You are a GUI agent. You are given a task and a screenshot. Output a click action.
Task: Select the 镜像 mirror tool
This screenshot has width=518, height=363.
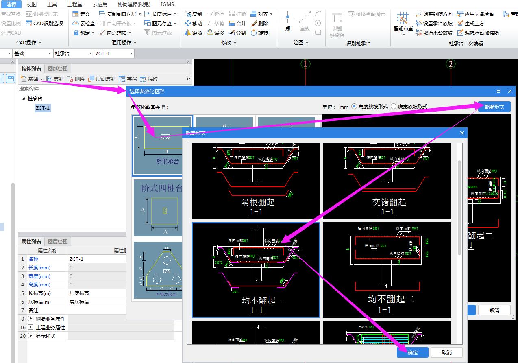coord(193,33)
